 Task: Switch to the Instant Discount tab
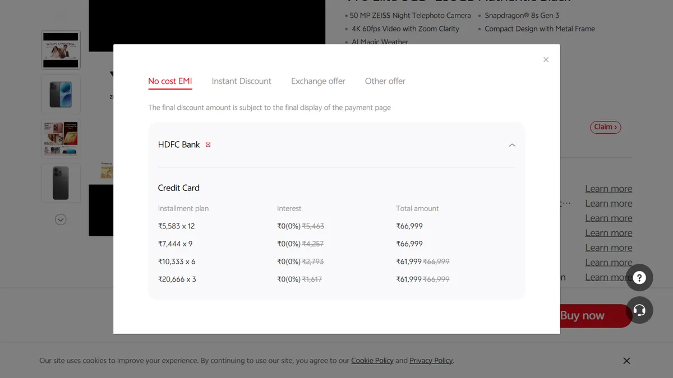[241, 81]
